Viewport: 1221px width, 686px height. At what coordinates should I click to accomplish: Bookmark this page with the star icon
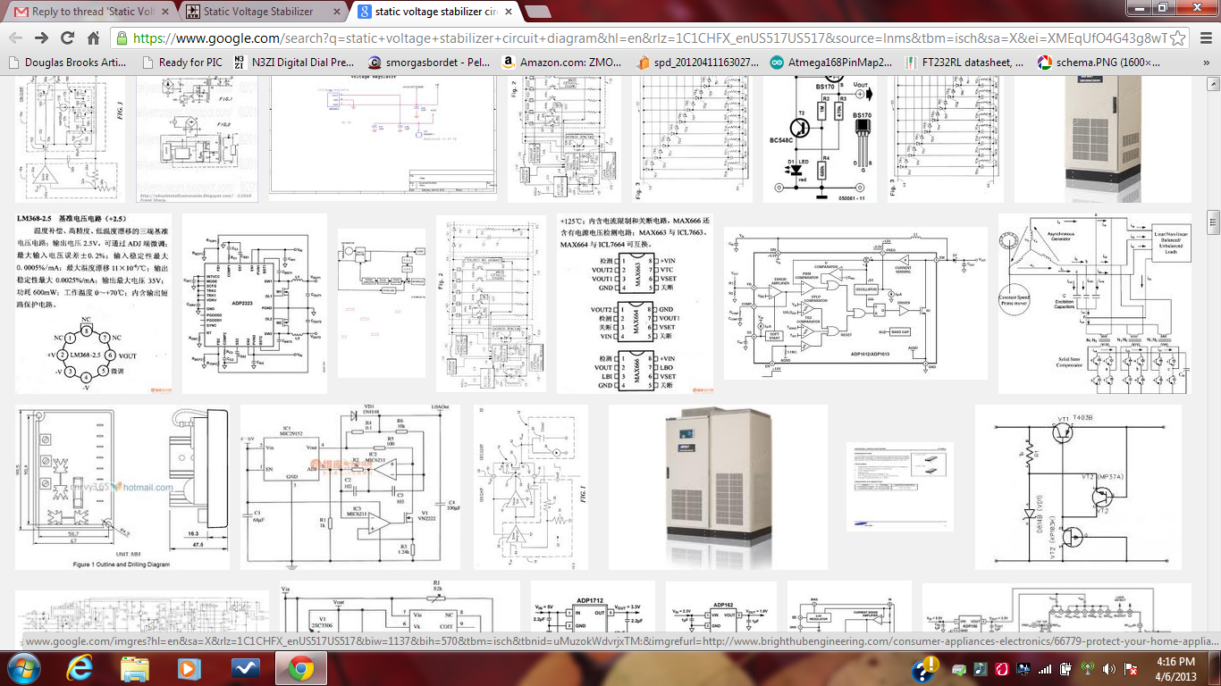click(x=1179, y=38)
